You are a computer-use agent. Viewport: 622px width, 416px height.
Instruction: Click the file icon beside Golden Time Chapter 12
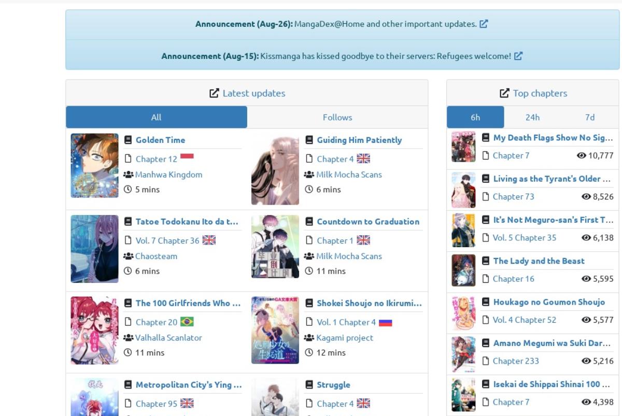coord(128,159)
